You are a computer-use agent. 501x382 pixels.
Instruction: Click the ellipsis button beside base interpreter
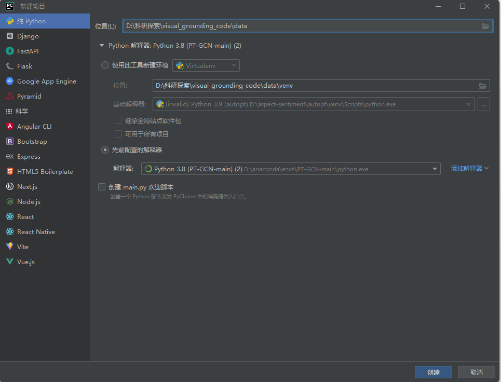click(x=484, y=104)
